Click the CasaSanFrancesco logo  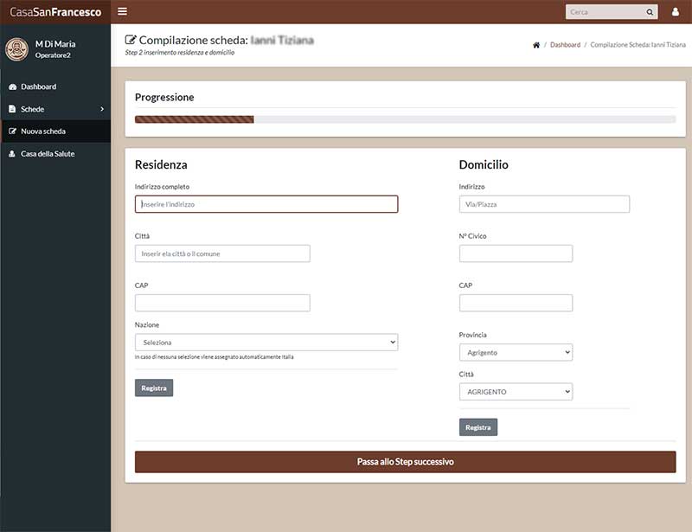(55, 12)
